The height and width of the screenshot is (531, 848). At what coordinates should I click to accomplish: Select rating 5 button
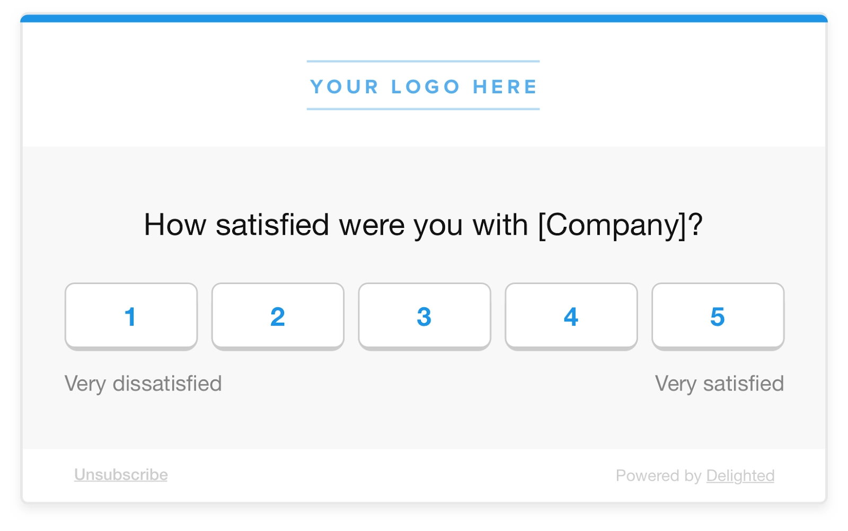[x=718, y=316]
